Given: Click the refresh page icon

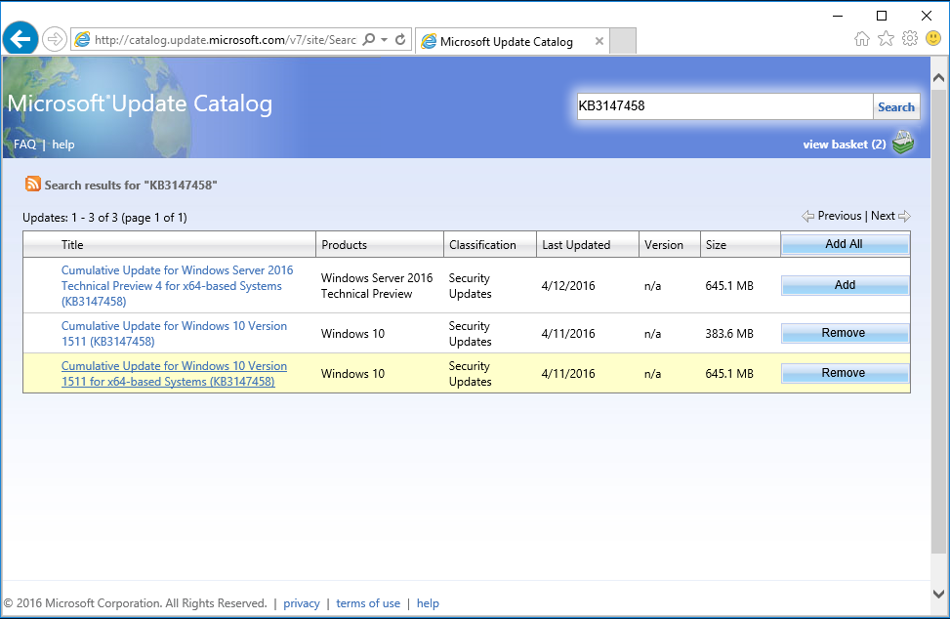Looking at the screenshot, I should 400,40.
